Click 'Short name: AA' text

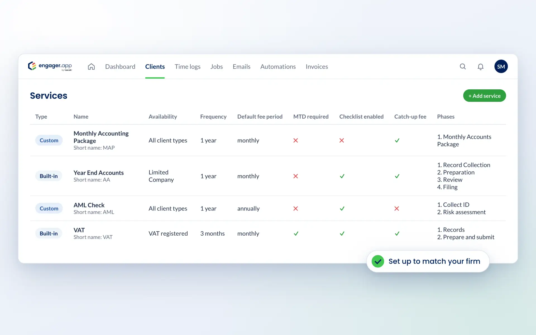(92, 180)
